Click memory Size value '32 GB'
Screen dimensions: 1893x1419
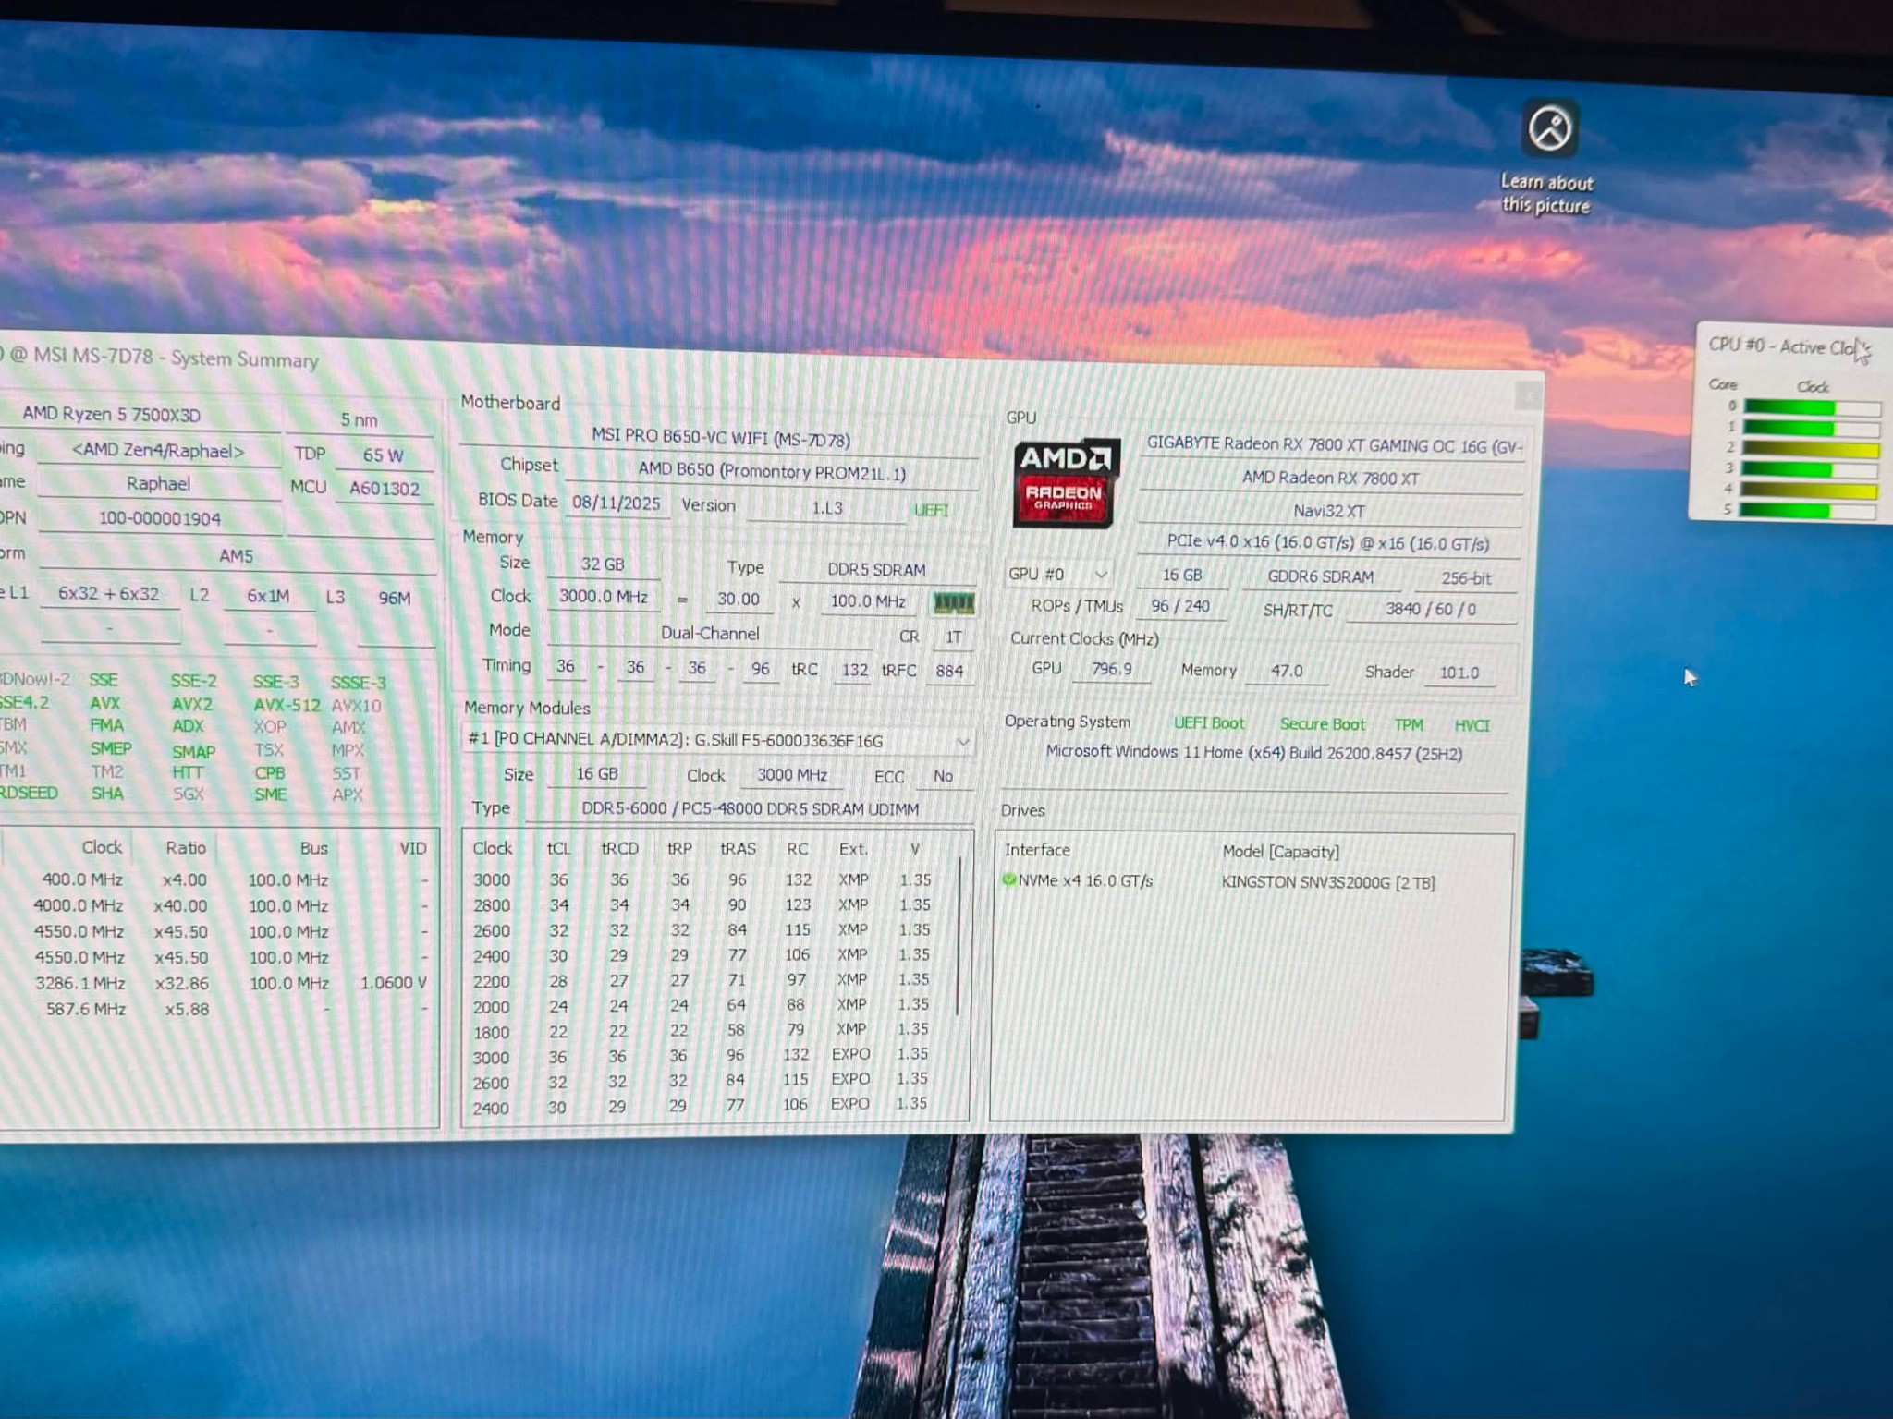602,564
